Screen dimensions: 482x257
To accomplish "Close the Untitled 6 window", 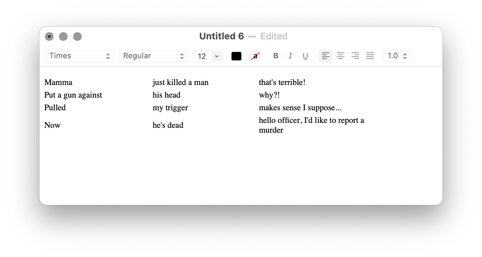I will click(49, 37).
